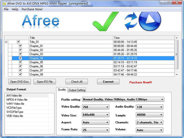This screenshot has height=138, width=184.
Task: Click the chapter list scroll down arrow
Action: 177,75
